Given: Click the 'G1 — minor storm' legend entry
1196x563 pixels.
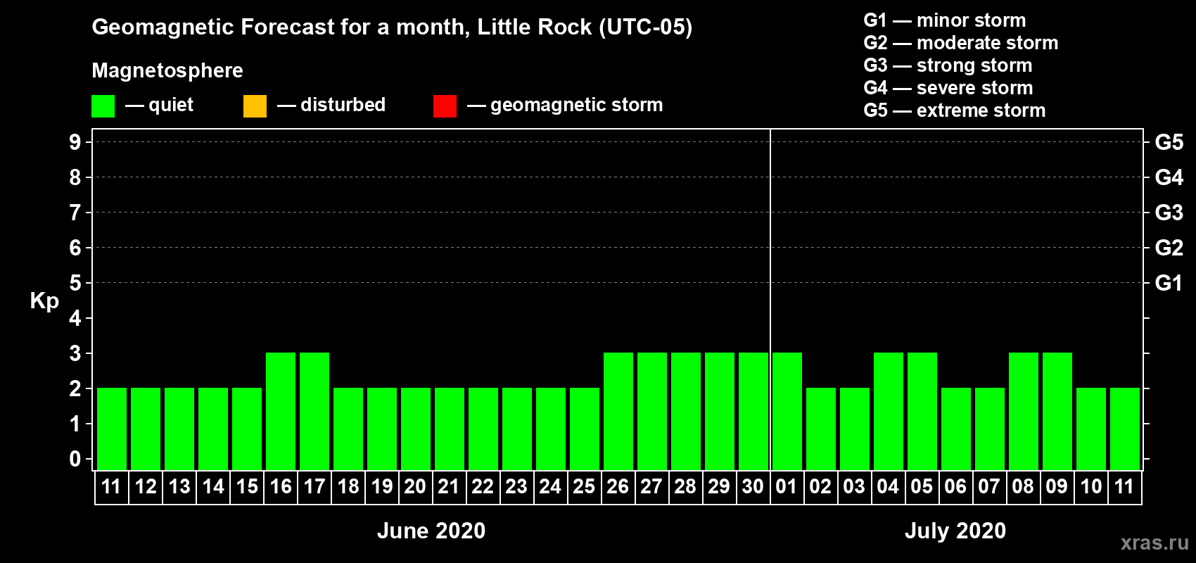Looking at the screenshot, I should [944, 20].
